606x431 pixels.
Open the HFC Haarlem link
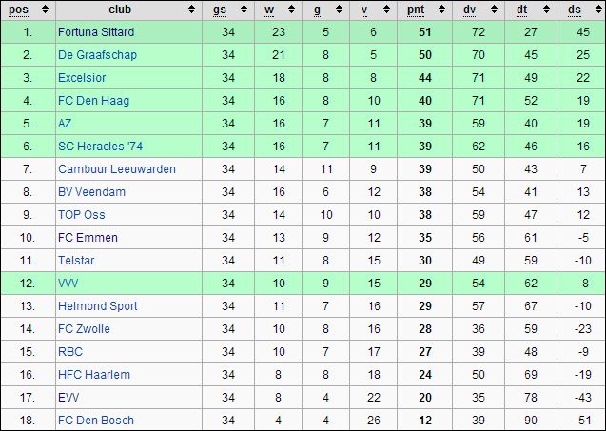(x=94, y=375)
